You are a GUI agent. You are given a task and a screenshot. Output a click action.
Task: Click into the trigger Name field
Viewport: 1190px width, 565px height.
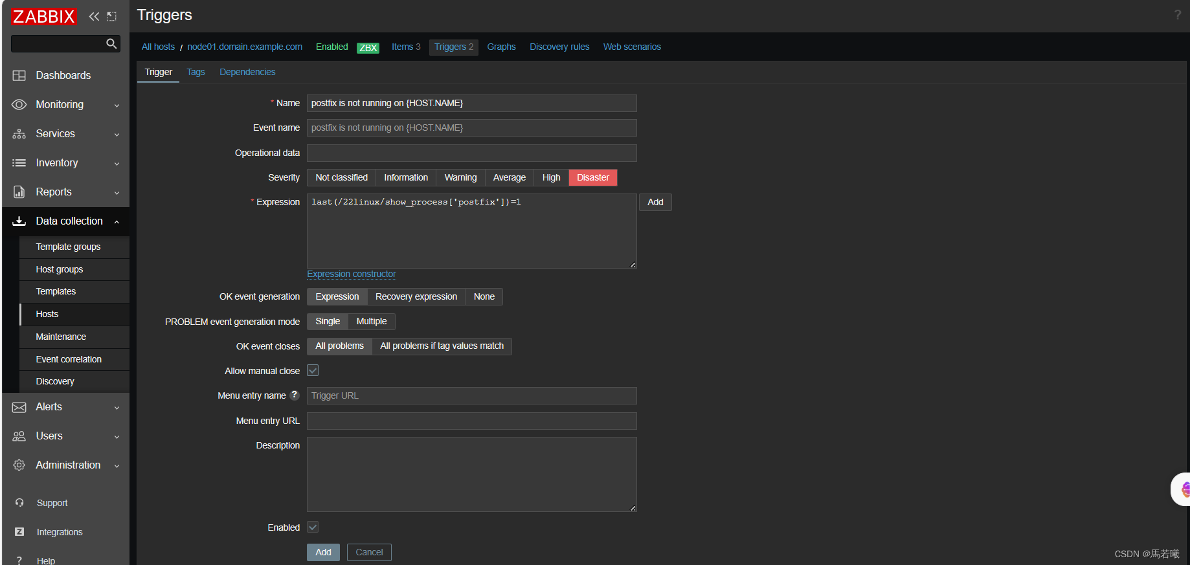471,104
